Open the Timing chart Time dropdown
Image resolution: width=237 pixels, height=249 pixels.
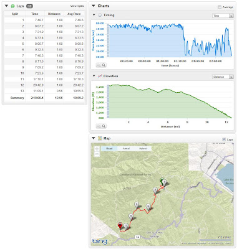point(223,16)
